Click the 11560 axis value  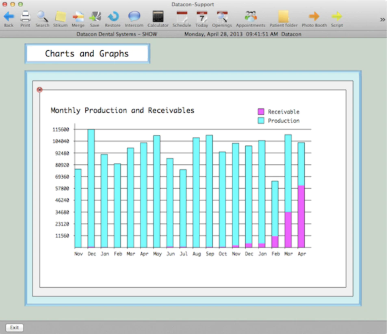pos(62,236)
